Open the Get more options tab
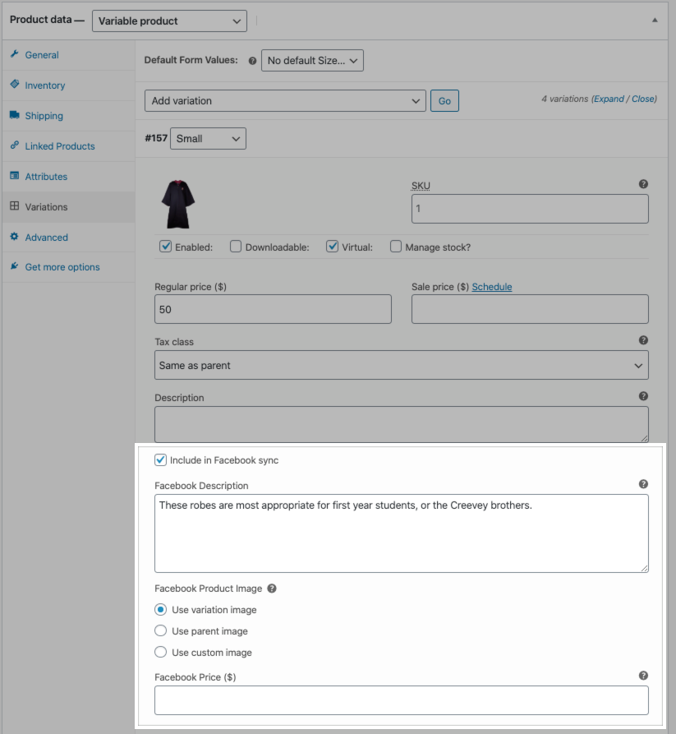 click(68, 267)
